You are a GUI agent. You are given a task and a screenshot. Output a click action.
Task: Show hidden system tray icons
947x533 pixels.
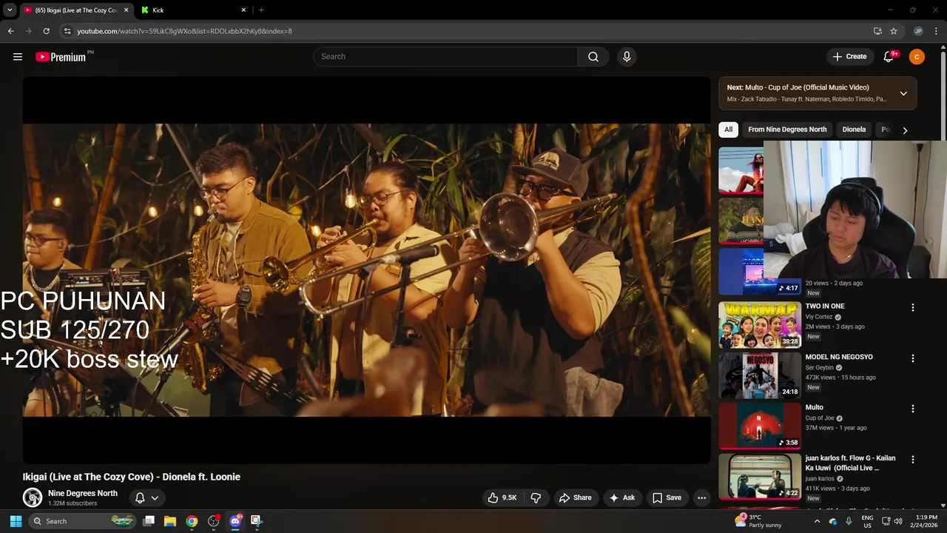(817, 521)
